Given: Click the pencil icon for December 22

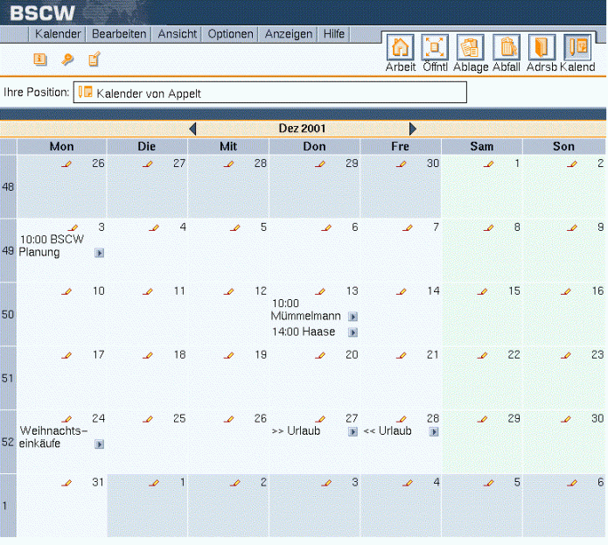Looking at the screenshot, I should [482, 355].
